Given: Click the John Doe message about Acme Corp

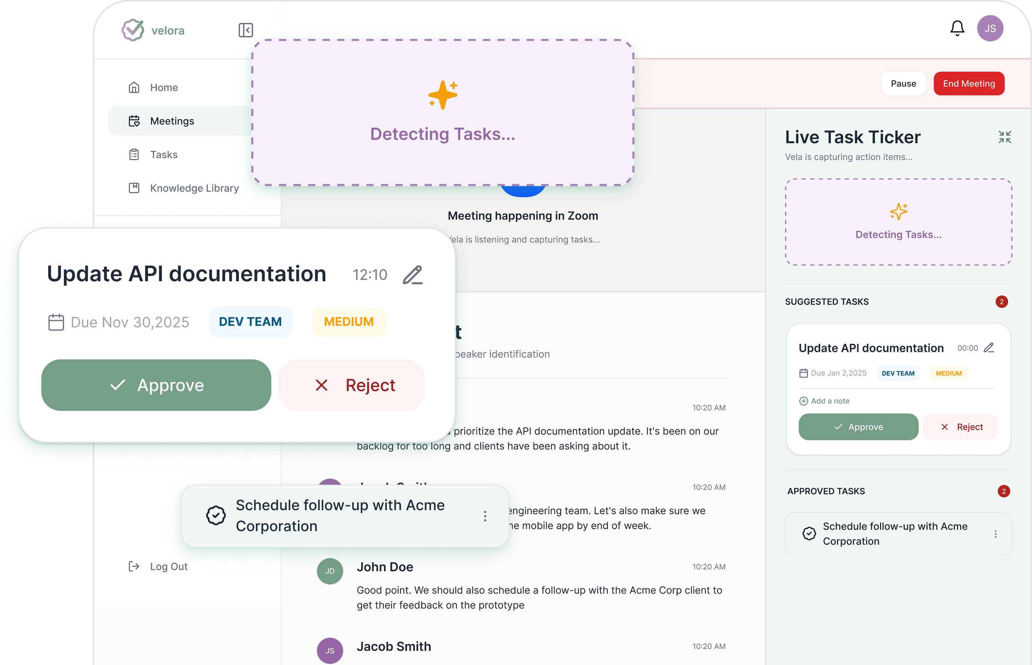Looking at the screenshot, I should (x=539, y=598).
